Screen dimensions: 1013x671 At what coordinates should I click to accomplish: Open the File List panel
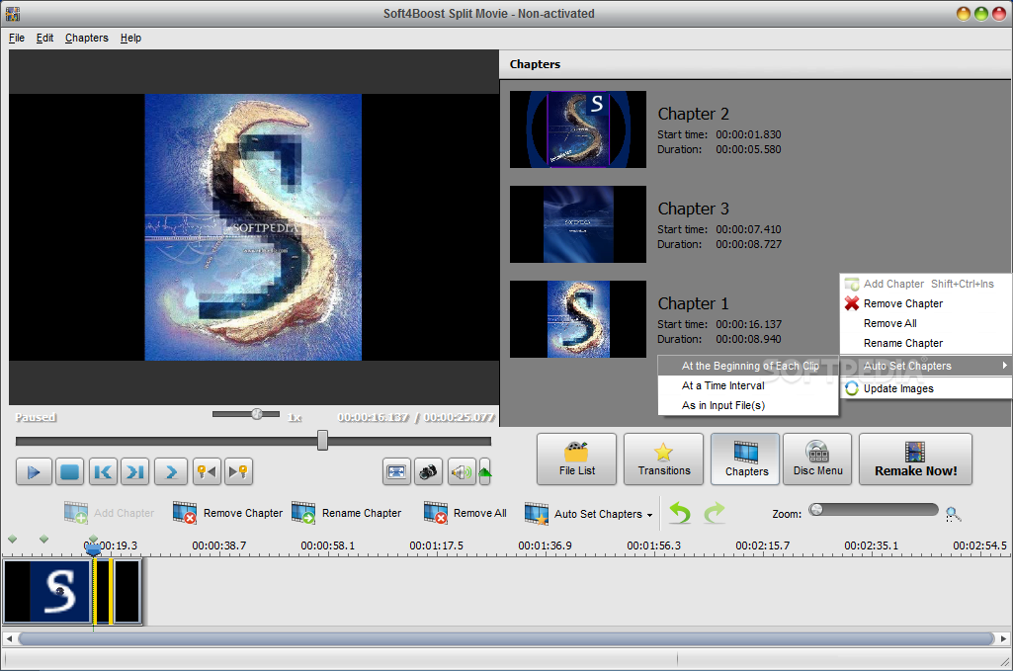click(577, 460)
